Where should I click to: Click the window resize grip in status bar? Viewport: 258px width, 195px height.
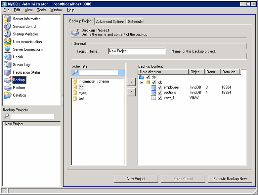click(x=255, y=191)
